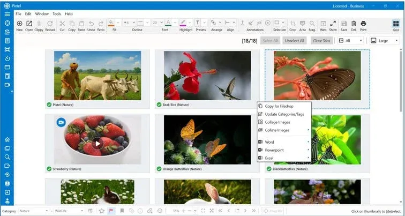405x216 pixels.
Task: Open the File menu
Action: (x=18, y=14)
